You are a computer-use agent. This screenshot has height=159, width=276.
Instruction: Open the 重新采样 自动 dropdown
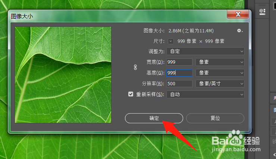point(206,95)
